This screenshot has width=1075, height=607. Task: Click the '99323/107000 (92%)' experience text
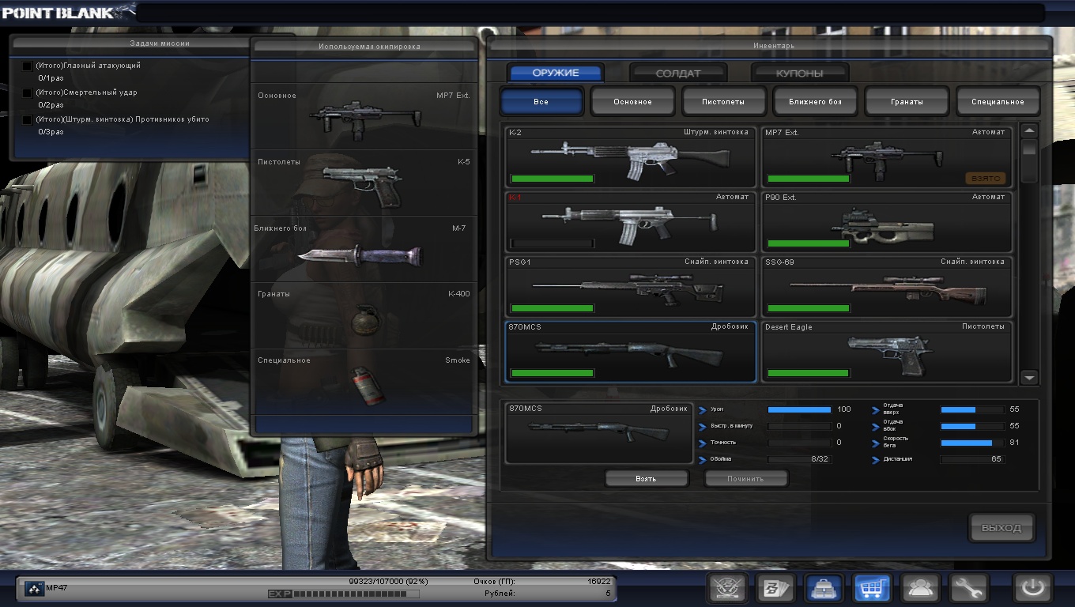click(387, 581)
